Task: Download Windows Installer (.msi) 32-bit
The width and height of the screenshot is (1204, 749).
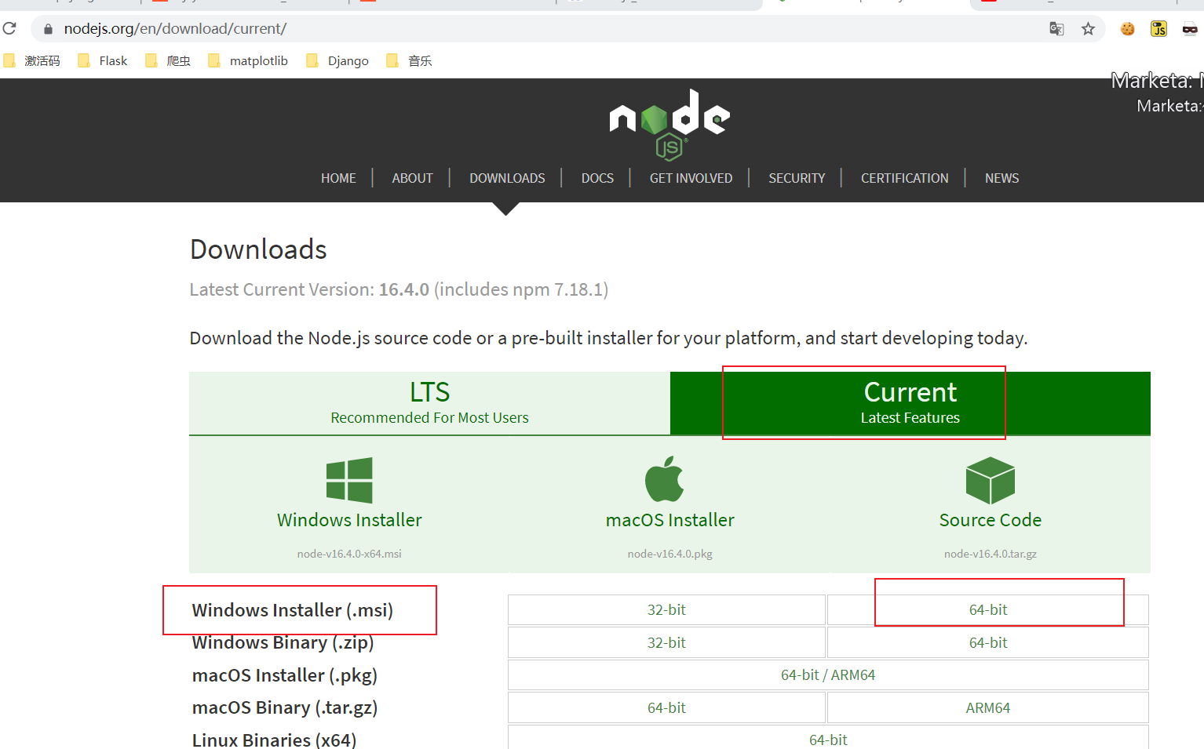Action: point(666,609)
